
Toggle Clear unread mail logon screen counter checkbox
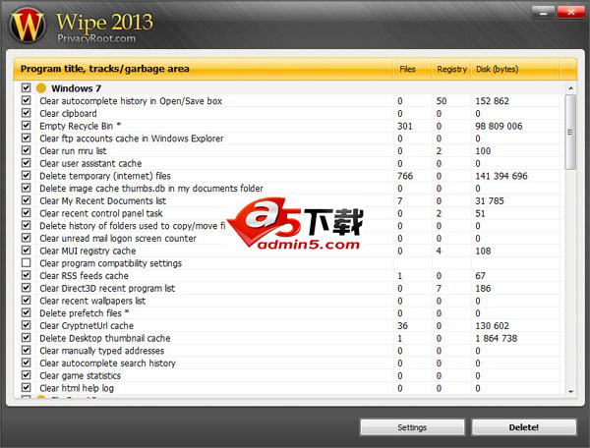[26, 238]
